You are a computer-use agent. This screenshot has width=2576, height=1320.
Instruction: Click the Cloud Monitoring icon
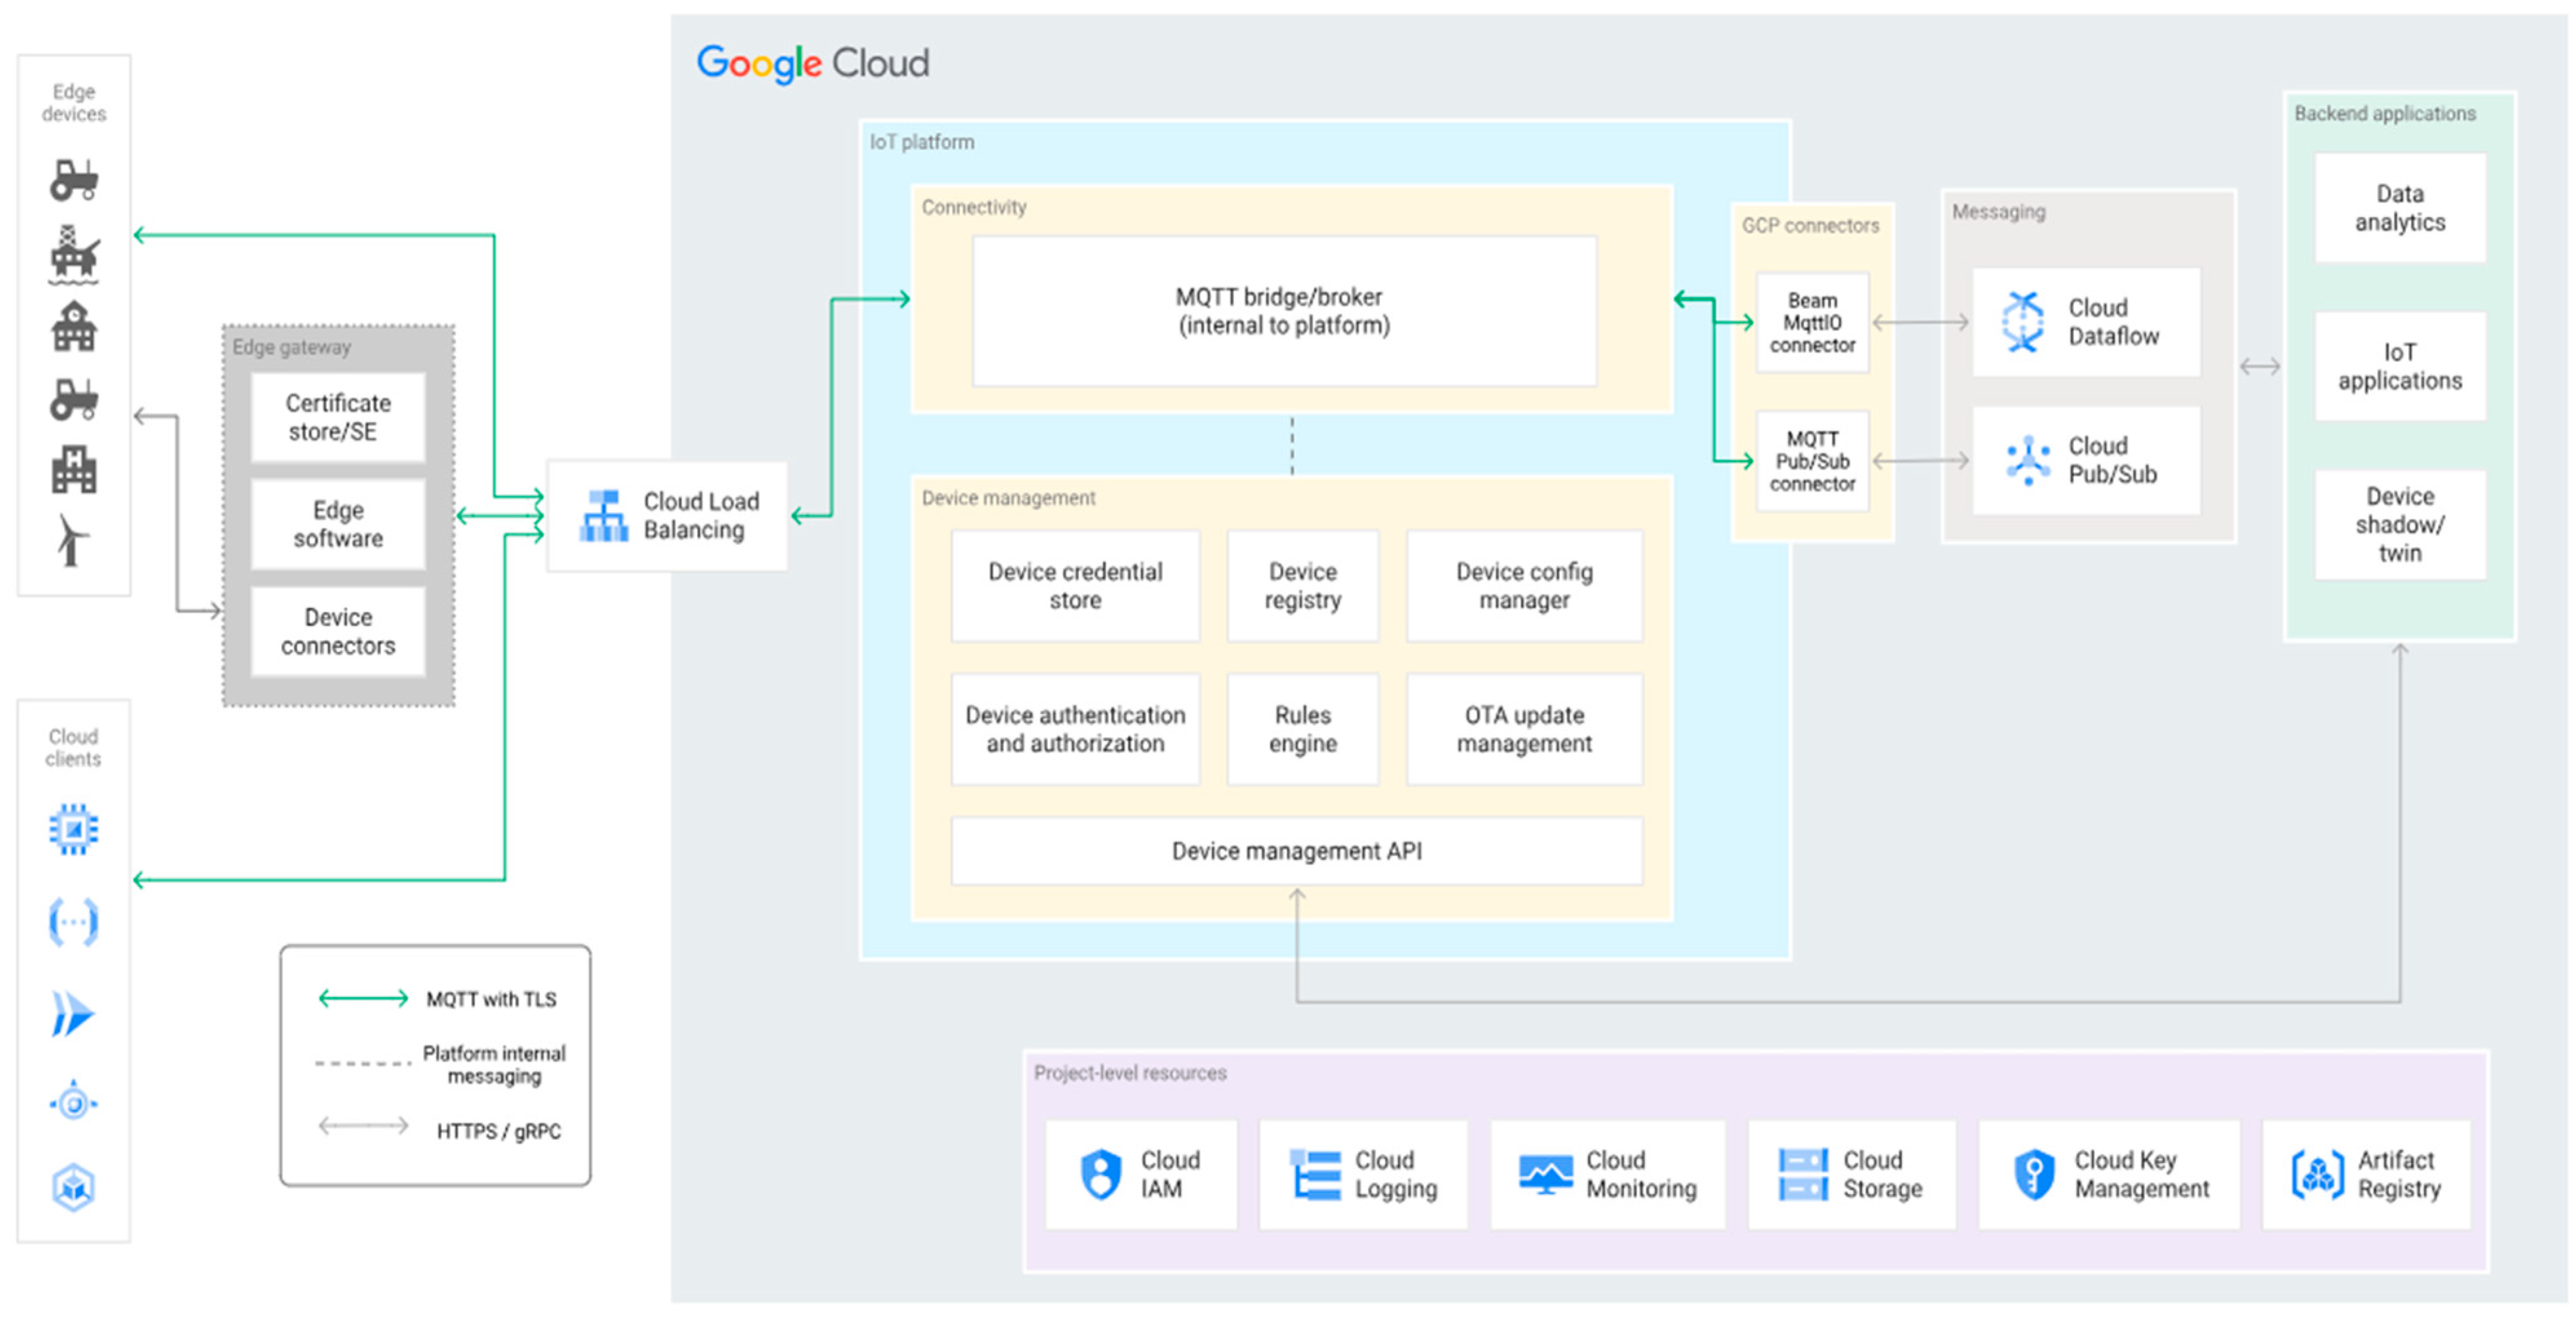click(1545, 1174)
